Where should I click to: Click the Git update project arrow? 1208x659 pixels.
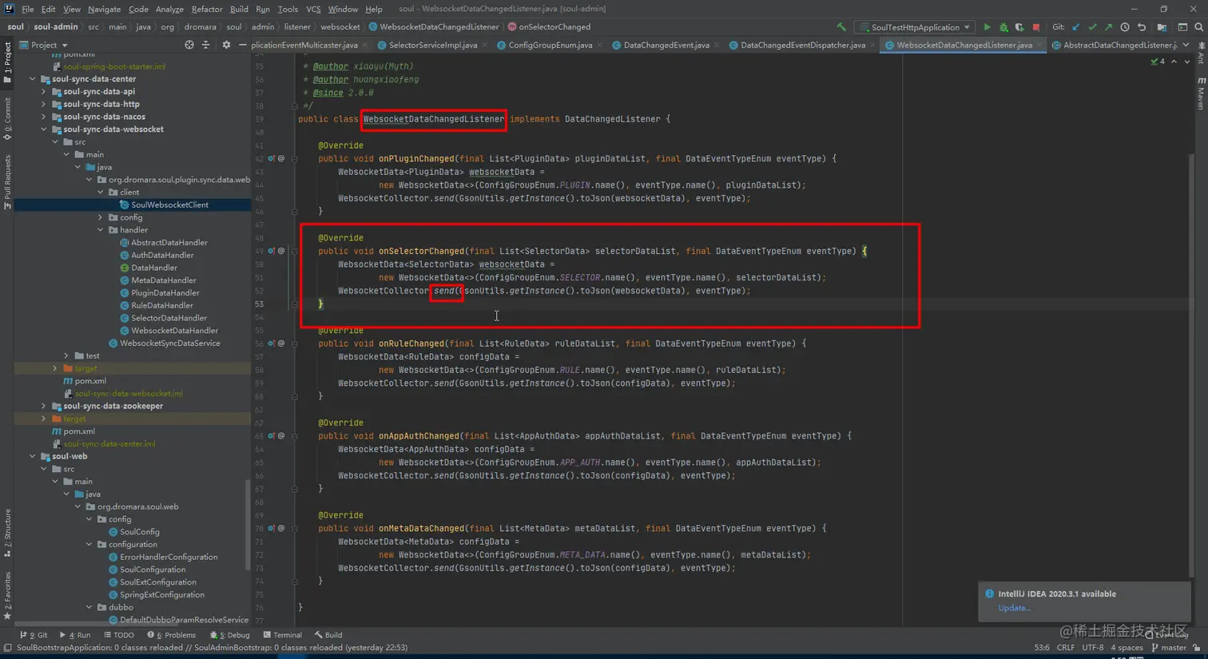coord(1076,27)
